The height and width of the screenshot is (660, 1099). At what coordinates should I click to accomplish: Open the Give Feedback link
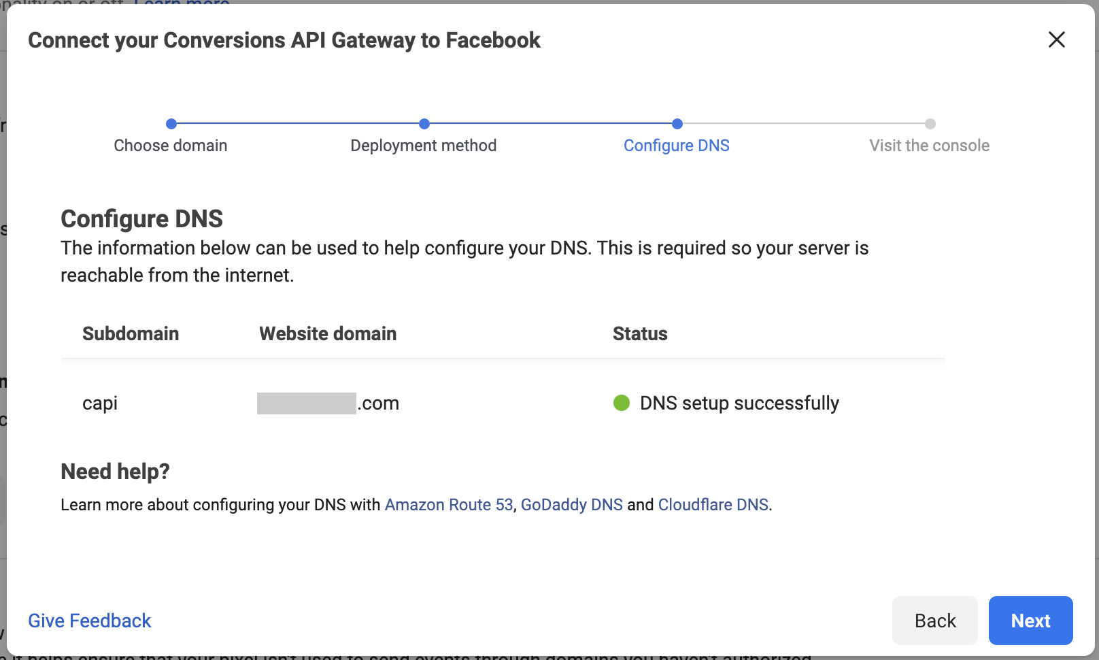(x=89, y=621)
